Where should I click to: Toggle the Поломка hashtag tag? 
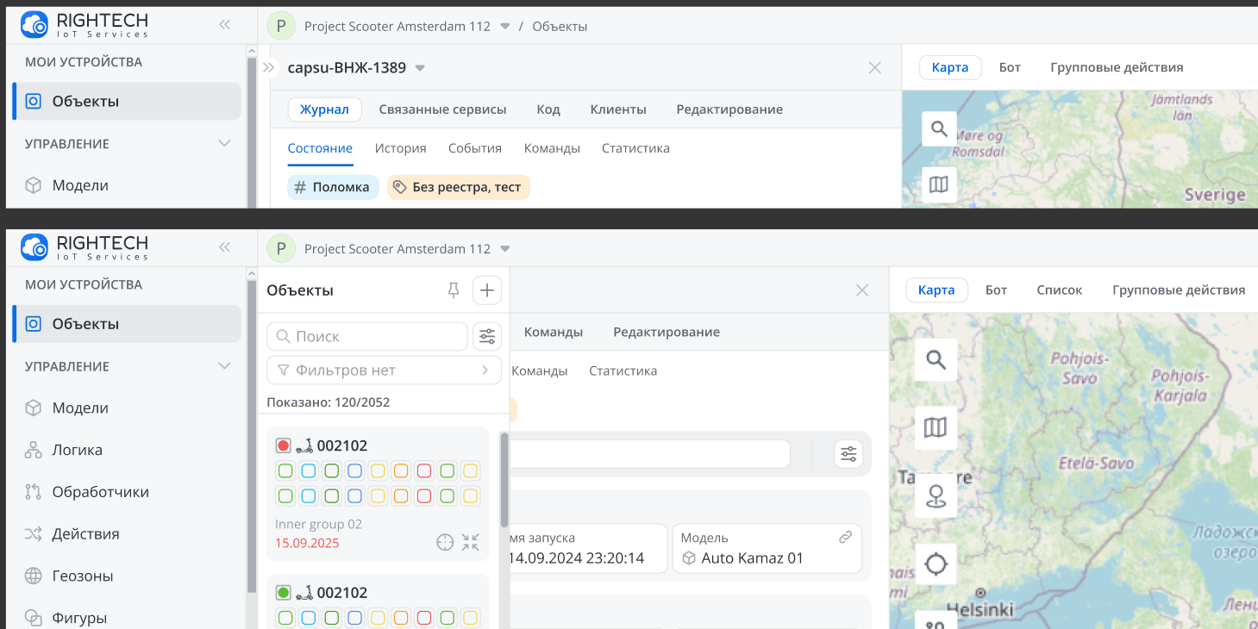click(333, 187)
